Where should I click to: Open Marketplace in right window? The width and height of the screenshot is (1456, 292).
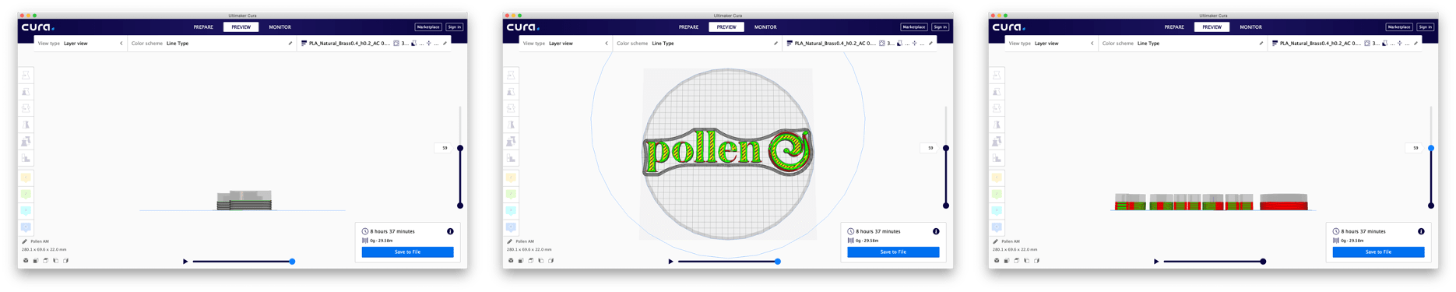1399,27
